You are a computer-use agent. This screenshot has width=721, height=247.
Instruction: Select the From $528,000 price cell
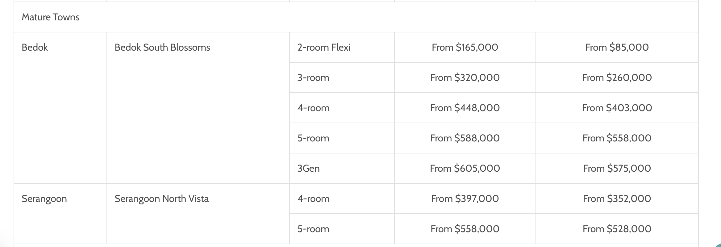[617, 229]
